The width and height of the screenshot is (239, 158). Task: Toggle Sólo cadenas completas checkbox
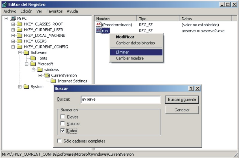(x=59, y=141)
